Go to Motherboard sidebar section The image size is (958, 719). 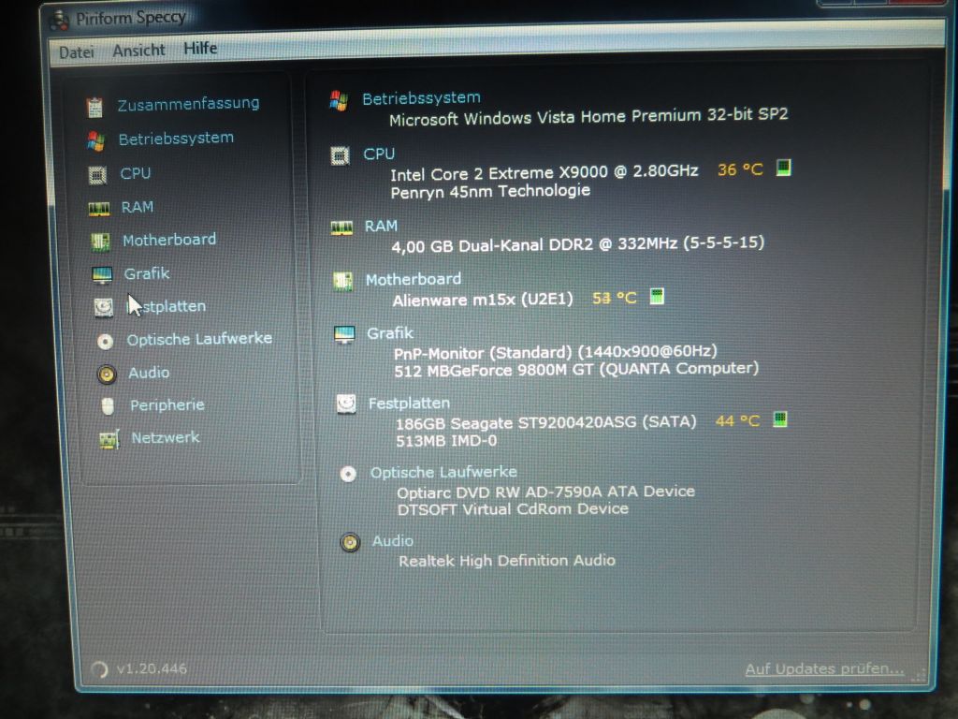click(169, 240)
